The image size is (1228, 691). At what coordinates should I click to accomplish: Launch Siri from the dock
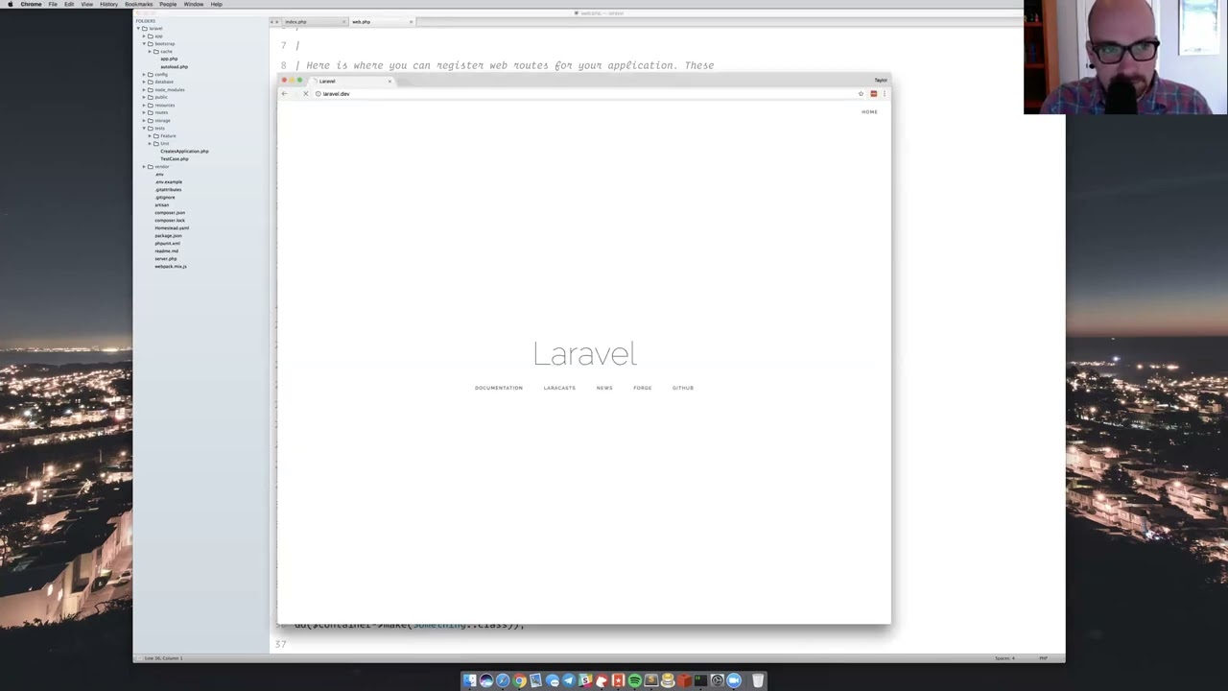coord(486,680)
